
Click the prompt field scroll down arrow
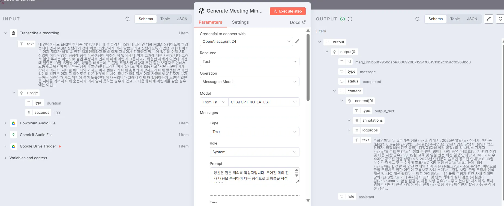pos(297,176)
